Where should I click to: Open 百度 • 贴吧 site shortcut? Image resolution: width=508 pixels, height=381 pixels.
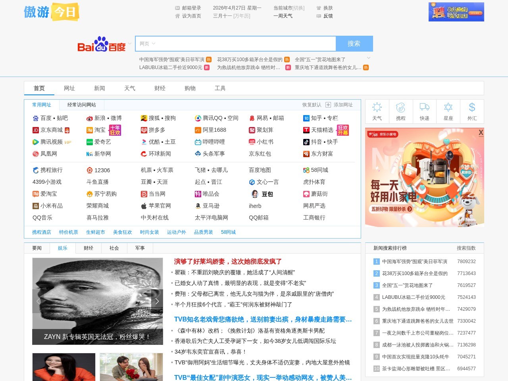point(50,118)
